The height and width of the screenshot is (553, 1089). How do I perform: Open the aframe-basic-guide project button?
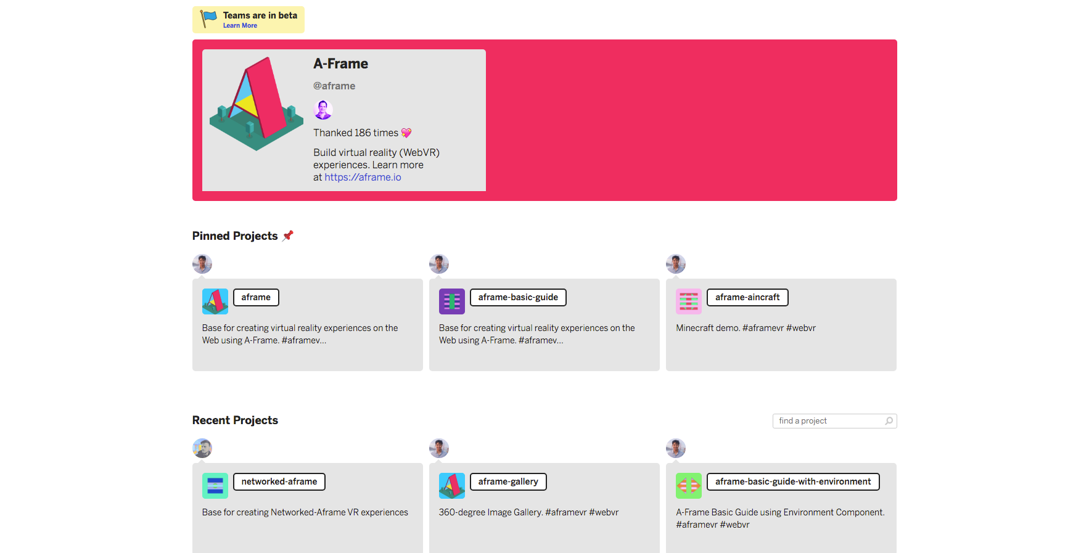coord(518,297)
